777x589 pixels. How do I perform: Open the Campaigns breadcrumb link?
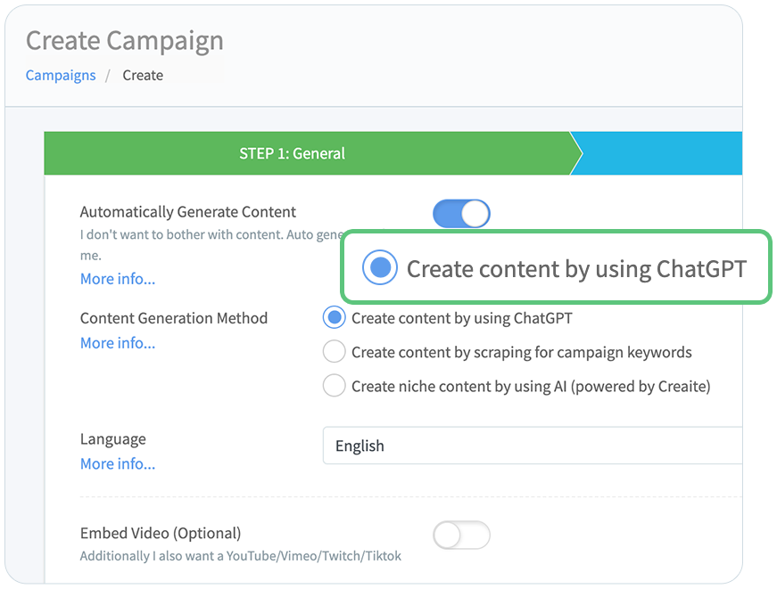[61, 75]
